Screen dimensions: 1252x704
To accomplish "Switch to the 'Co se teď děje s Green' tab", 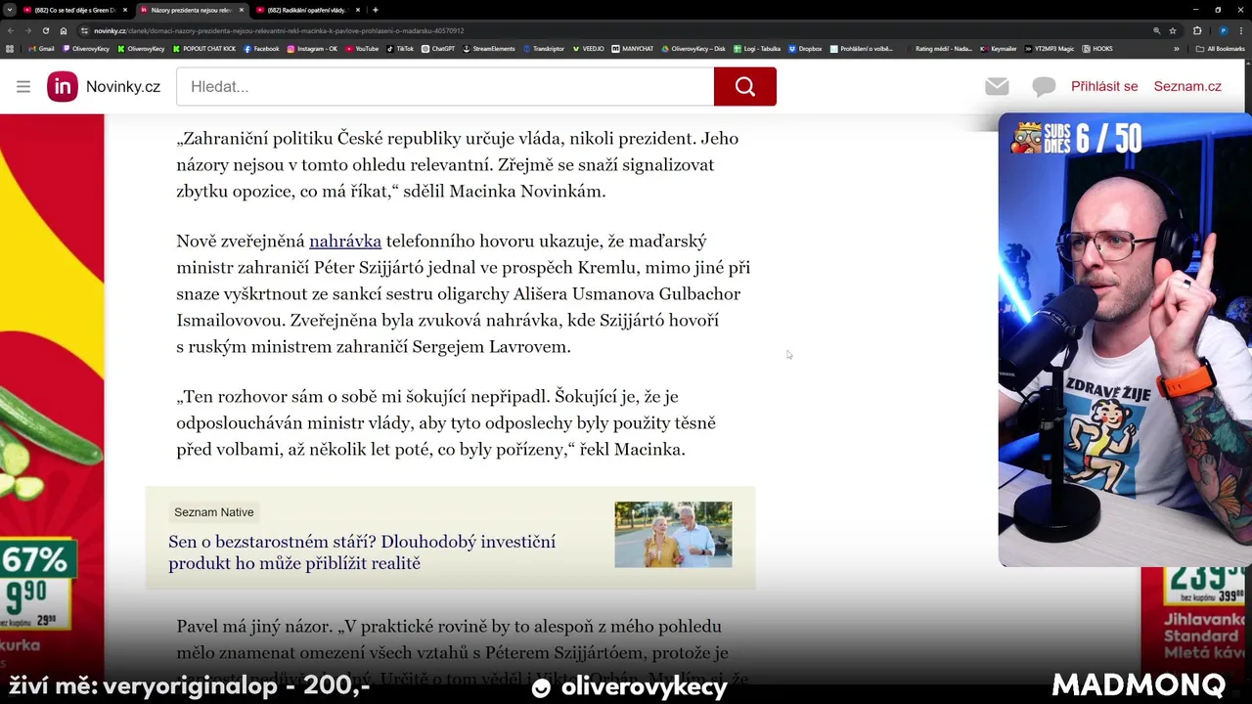I will point(75,10).
